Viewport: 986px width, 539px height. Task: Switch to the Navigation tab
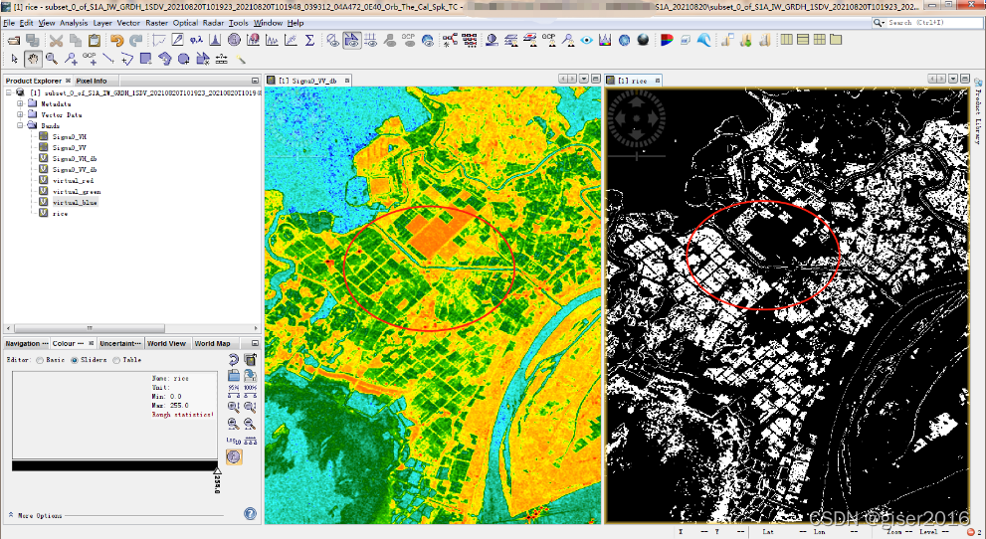[x=26, y=344]
